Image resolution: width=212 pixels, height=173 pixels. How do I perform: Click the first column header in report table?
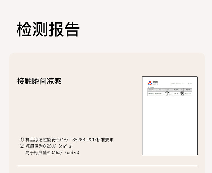click(x=151, y=89)
